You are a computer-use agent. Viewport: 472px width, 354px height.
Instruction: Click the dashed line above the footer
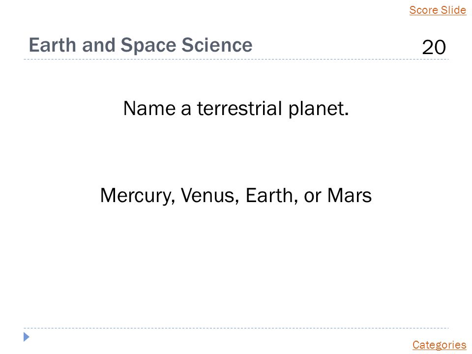(x=236, y=328)
